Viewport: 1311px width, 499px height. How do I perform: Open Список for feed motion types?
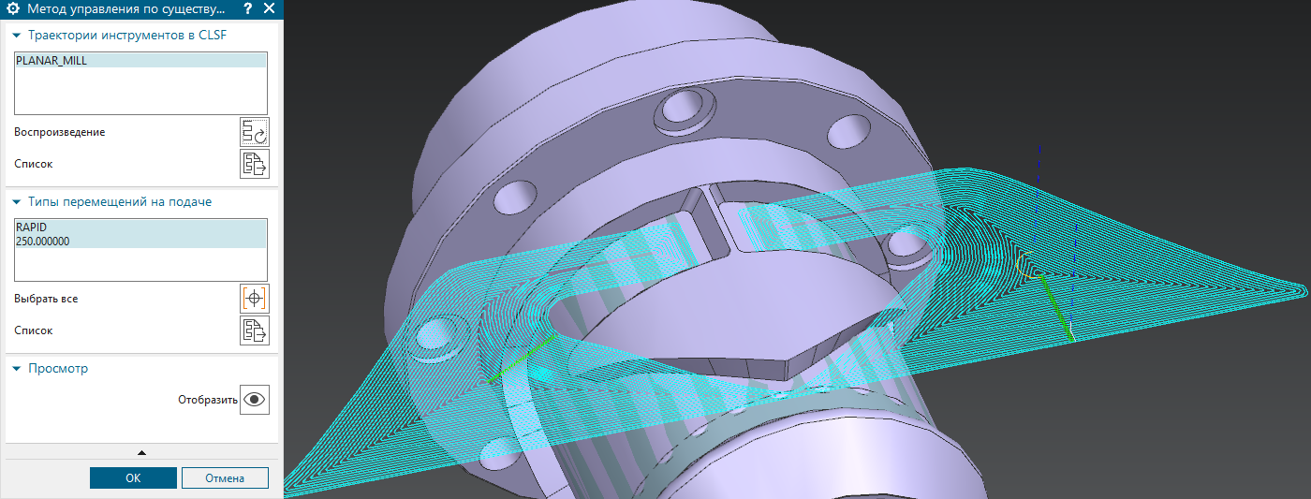click(x=254, y=330)
